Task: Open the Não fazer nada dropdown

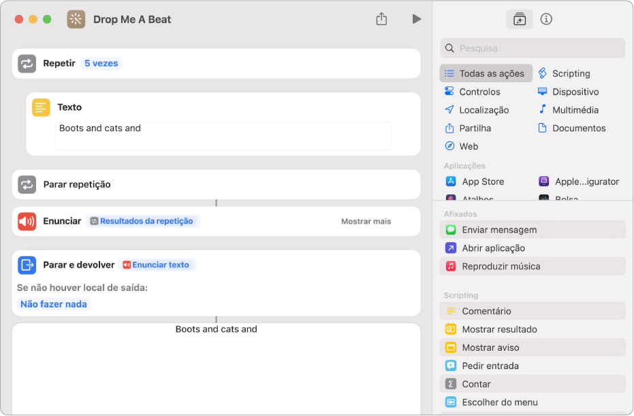Action: click(x=53, y=304)
